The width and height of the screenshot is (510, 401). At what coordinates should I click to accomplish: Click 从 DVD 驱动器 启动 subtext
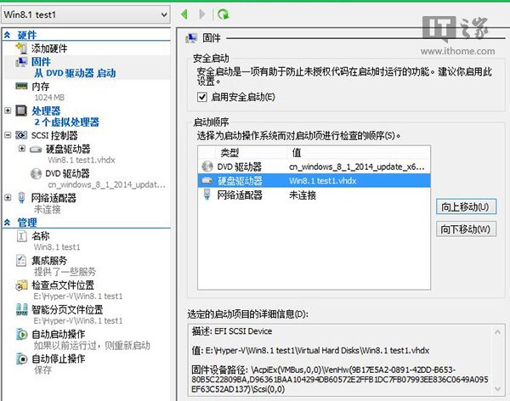click(75, 73)
